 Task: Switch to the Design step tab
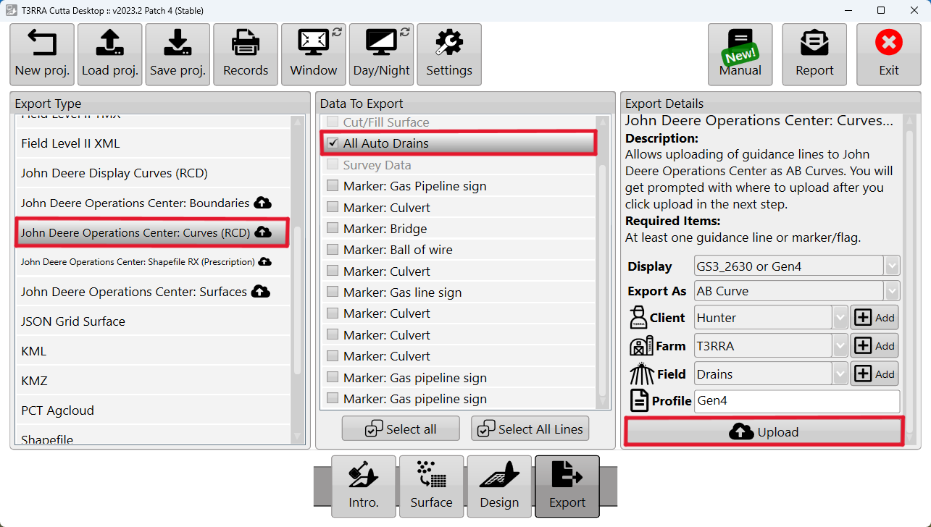click(499, 486)
